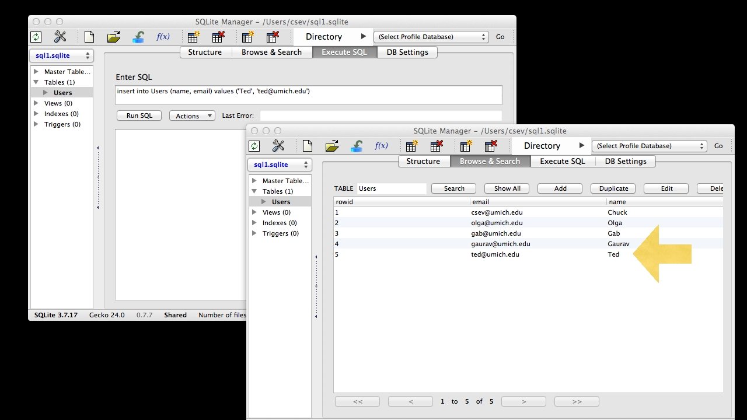
Task: Open Select Profile Database dropdown in the front window
Action: click(649, 146)
